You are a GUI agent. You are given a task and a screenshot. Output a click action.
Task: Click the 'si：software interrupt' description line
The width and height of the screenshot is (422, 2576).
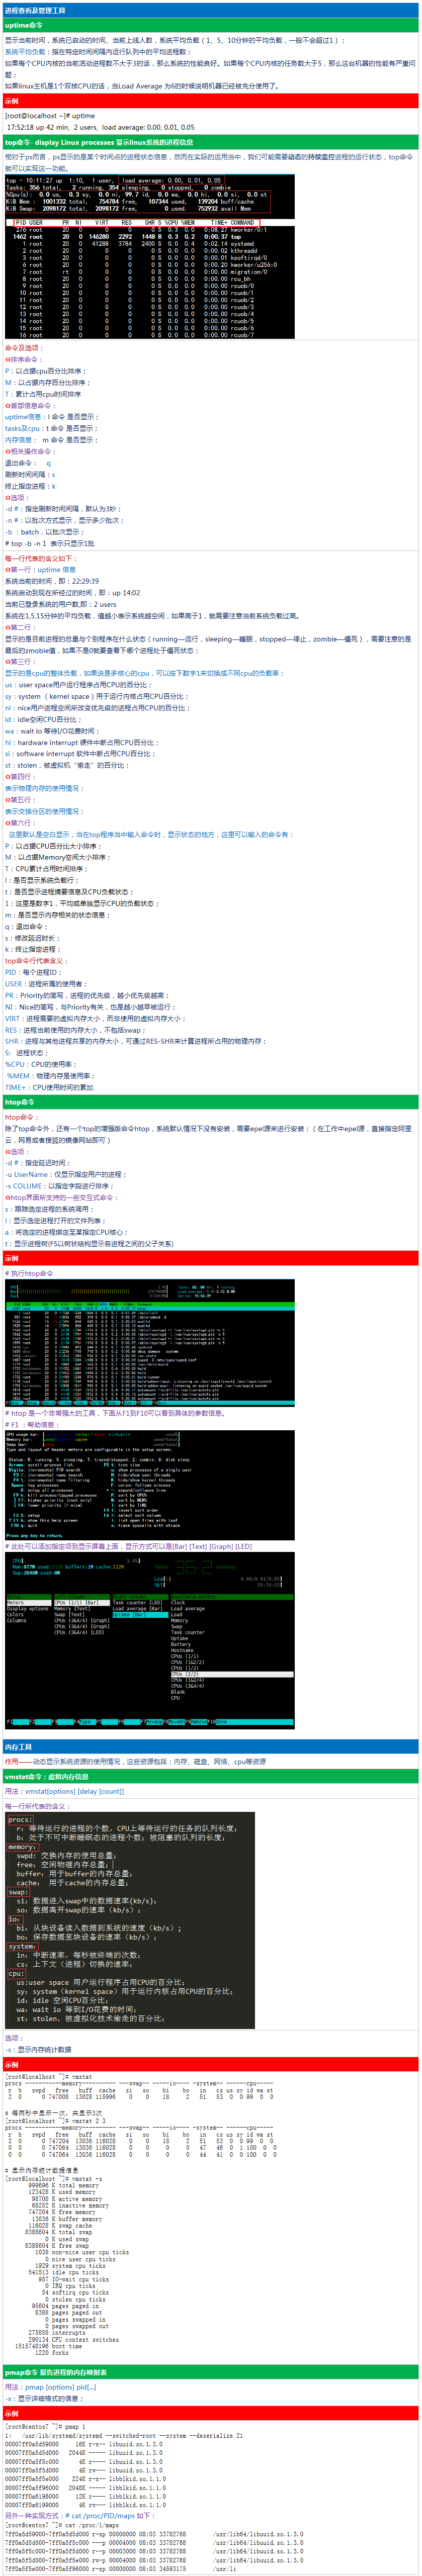pos(80,754)
